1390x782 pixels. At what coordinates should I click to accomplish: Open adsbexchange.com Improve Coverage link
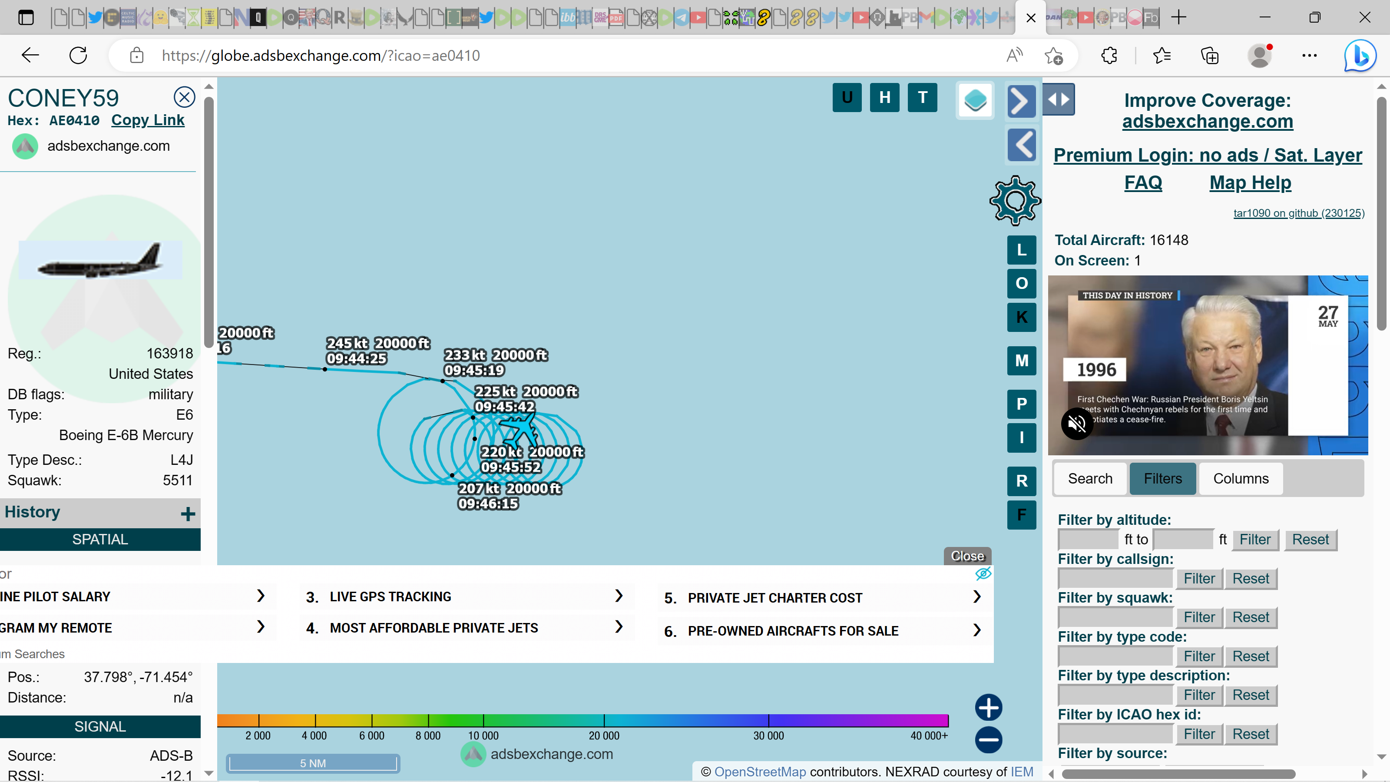[x=1208, y=122]
